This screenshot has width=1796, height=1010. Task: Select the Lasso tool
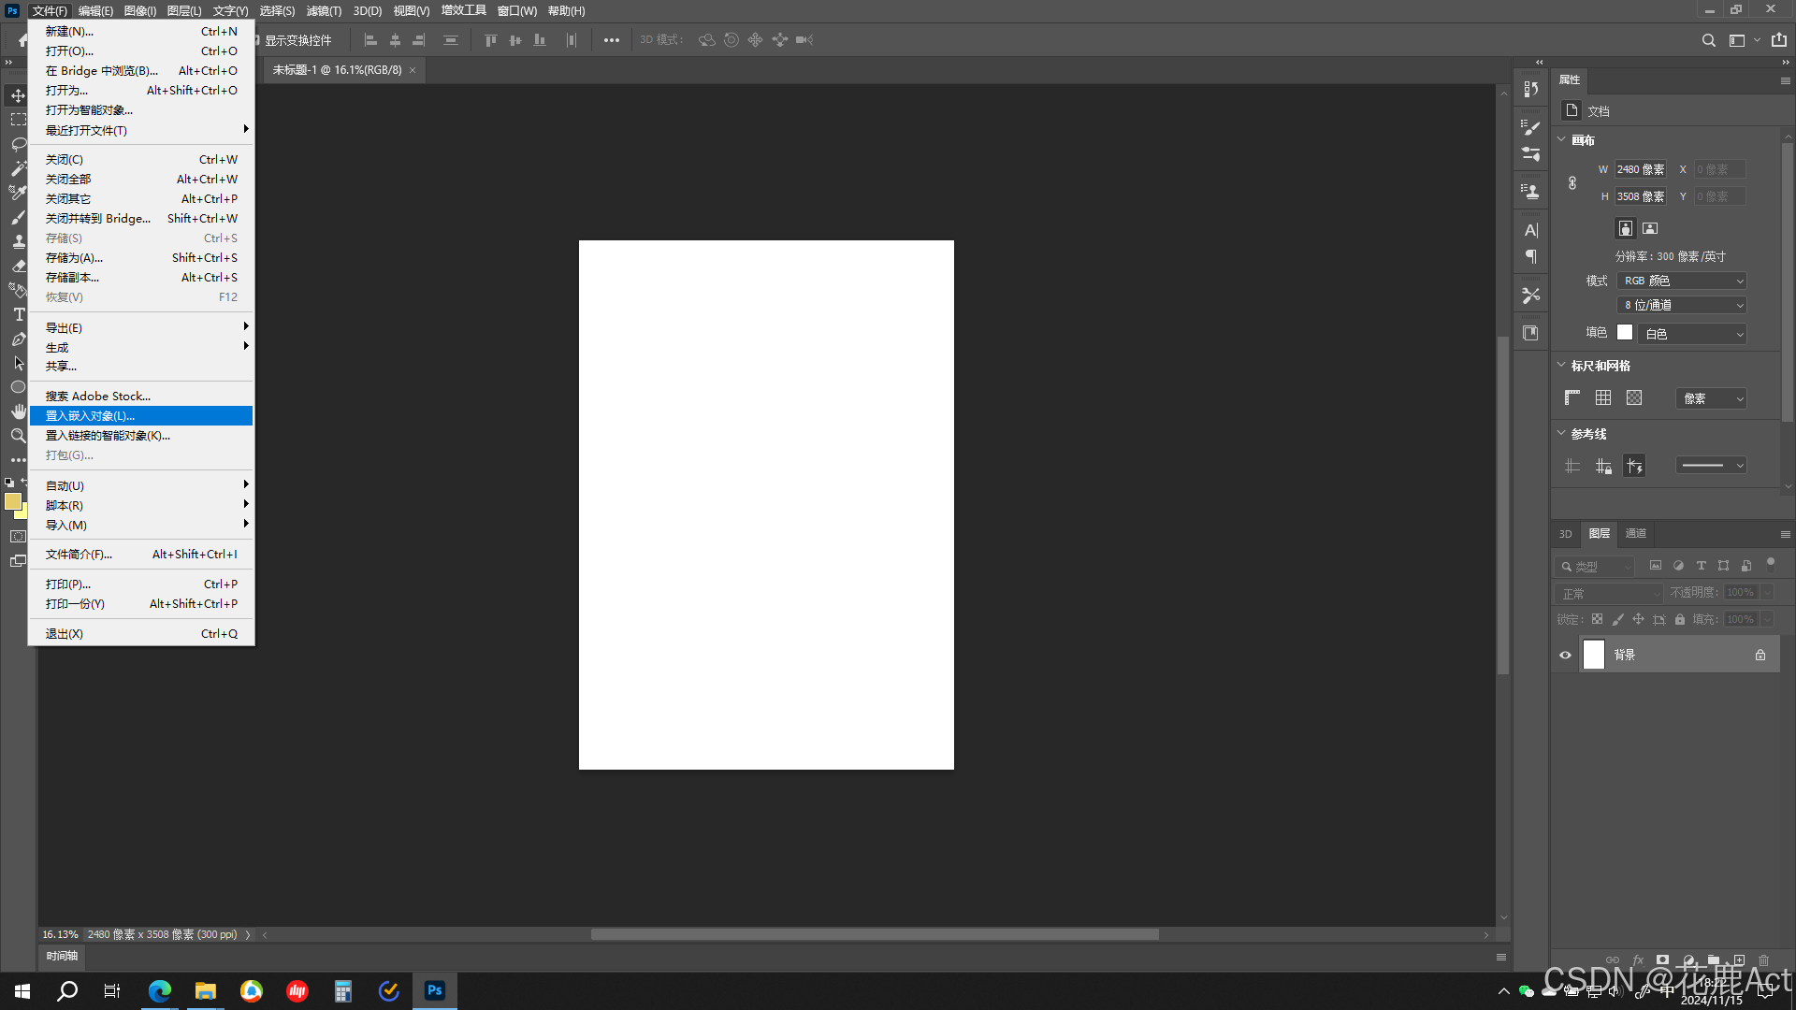[19, 144]
